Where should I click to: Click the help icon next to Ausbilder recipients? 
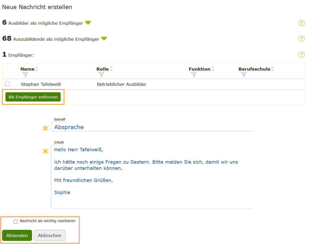(x=302, y=23)
